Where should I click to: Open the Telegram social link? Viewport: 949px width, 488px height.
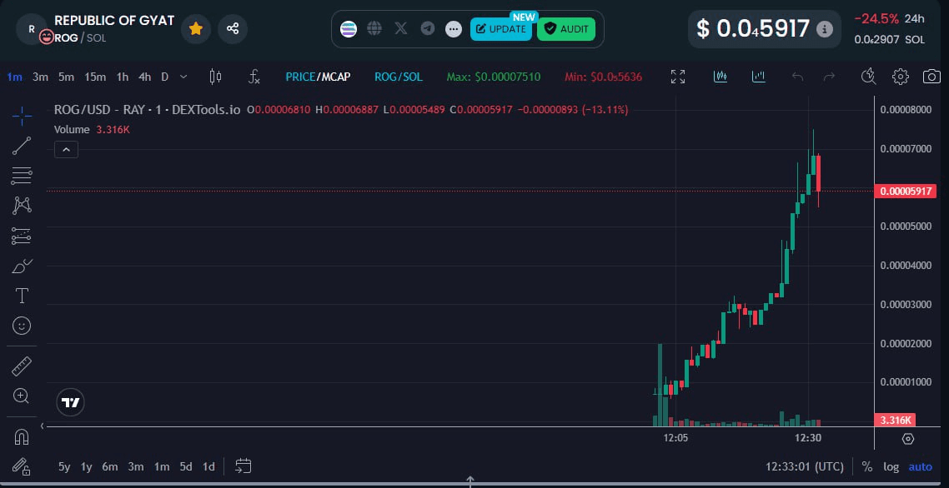coord(427,28)
